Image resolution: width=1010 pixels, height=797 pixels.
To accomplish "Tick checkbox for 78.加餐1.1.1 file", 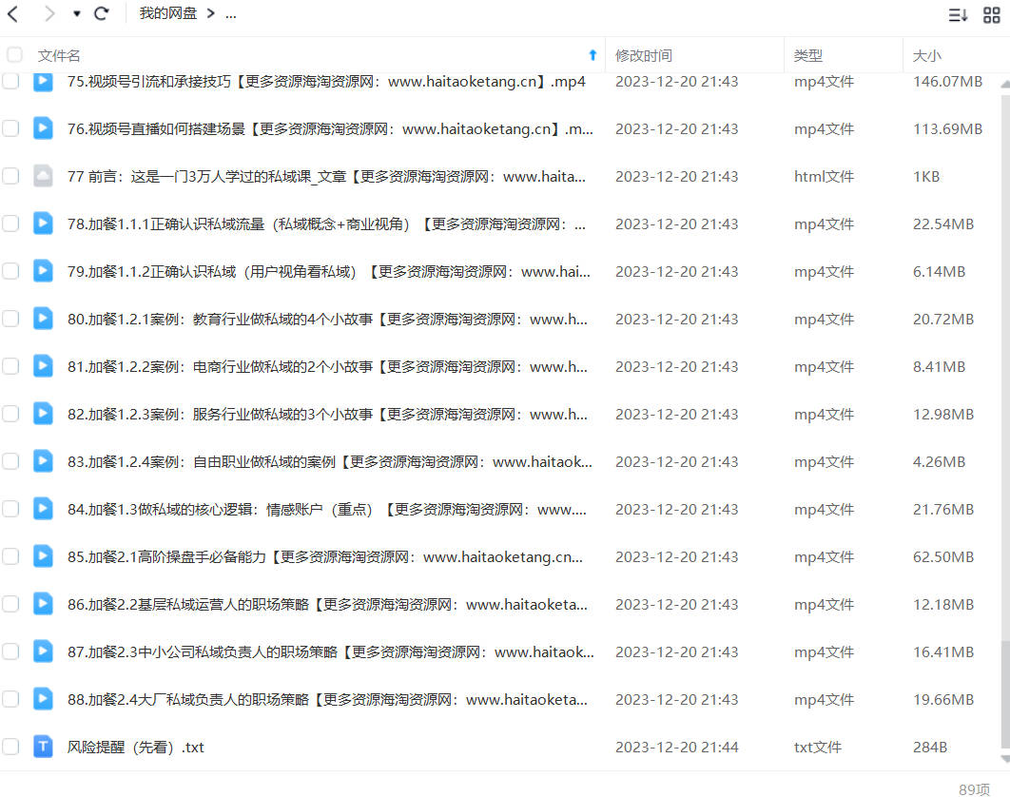I will 10,224.
